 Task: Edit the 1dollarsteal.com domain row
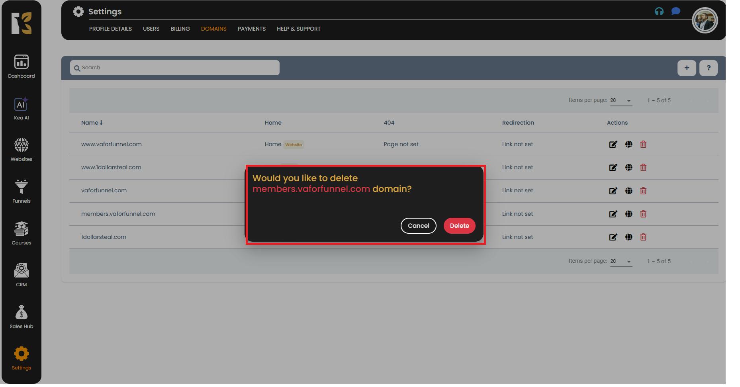613,237
